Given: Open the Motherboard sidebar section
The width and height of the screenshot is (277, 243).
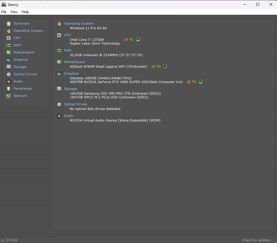Looking at the screenshot, I should pyautogui.click(x=24, y=52).
